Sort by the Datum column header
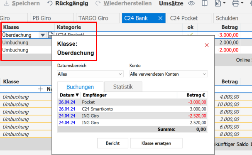Image resolution: width=252 pixels, height=155 pixels. pyautogui.click(x=69, y=95)
